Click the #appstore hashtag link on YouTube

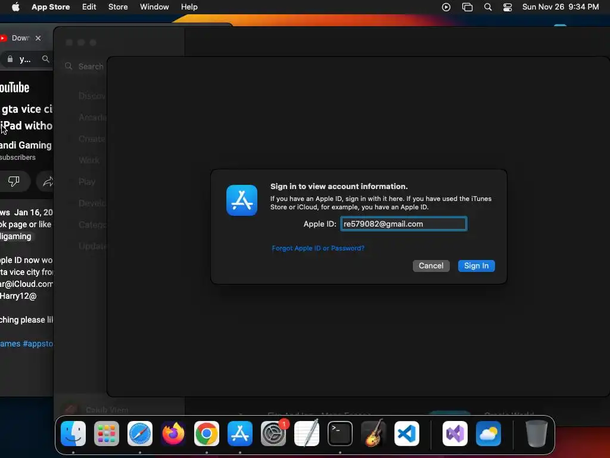tap(38, 344)
